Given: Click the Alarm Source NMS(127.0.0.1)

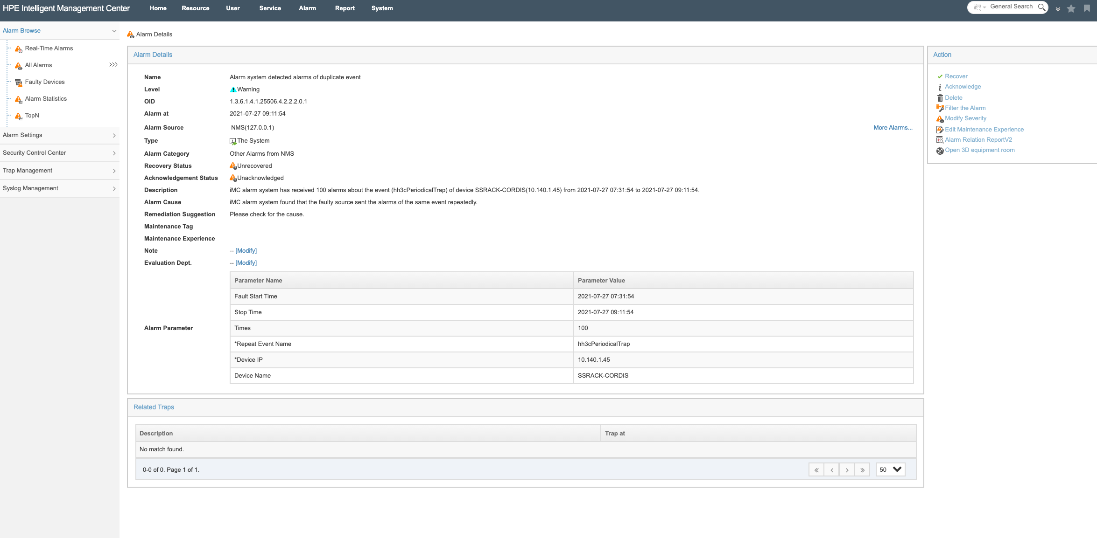Looking at the screenshot, I should (253, 128).
